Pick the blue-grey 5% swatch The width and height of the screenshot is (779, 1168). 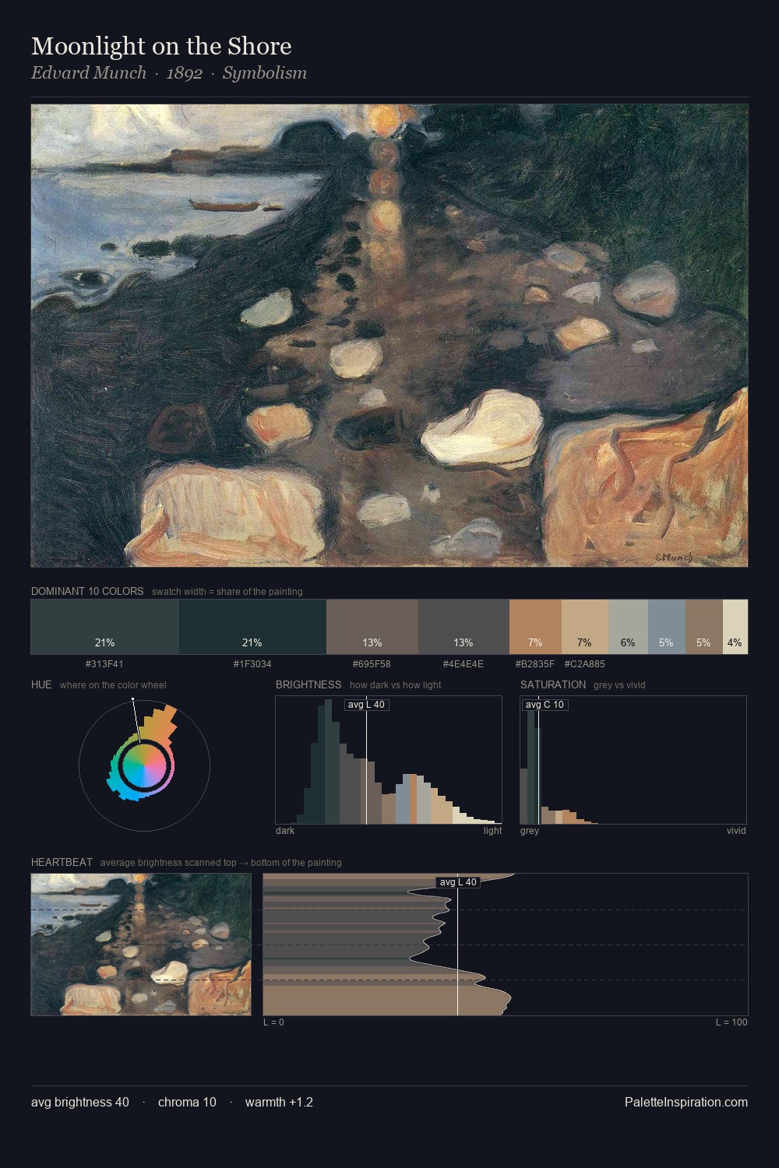click(667, 627)
